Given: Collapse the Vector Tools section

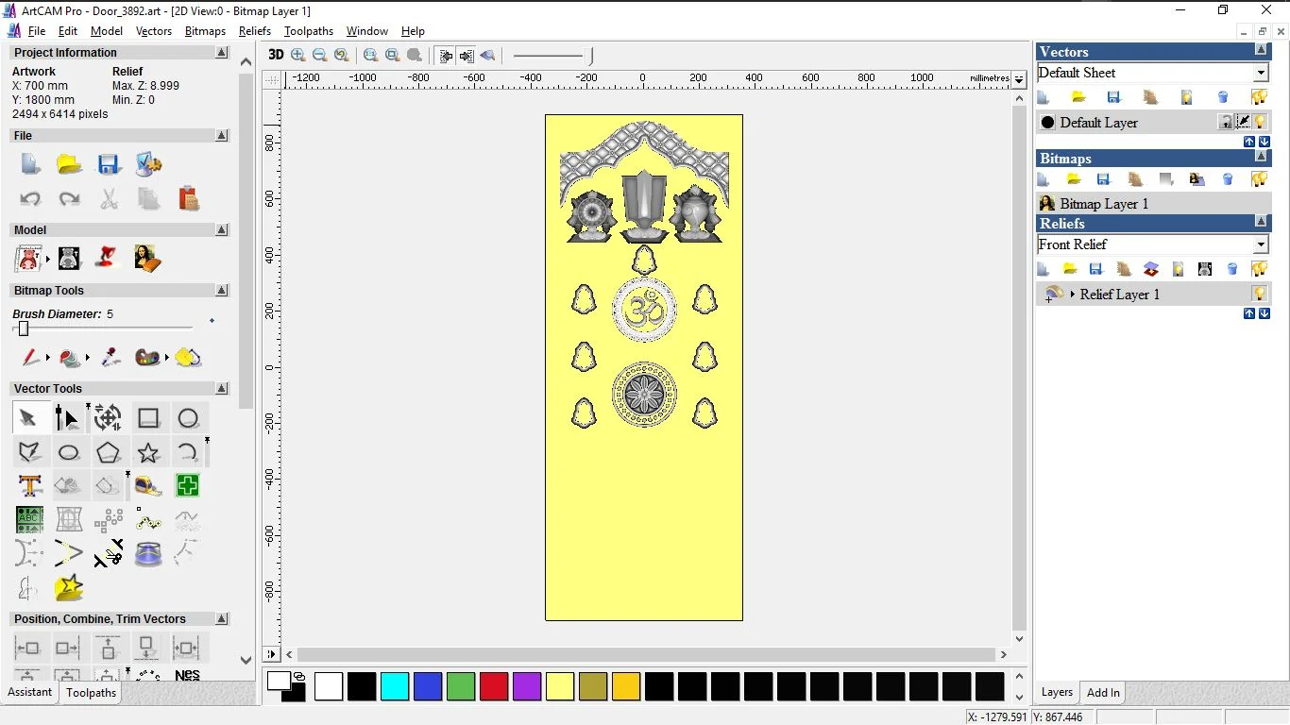Looking at the screenshot, I should (222, 389).
